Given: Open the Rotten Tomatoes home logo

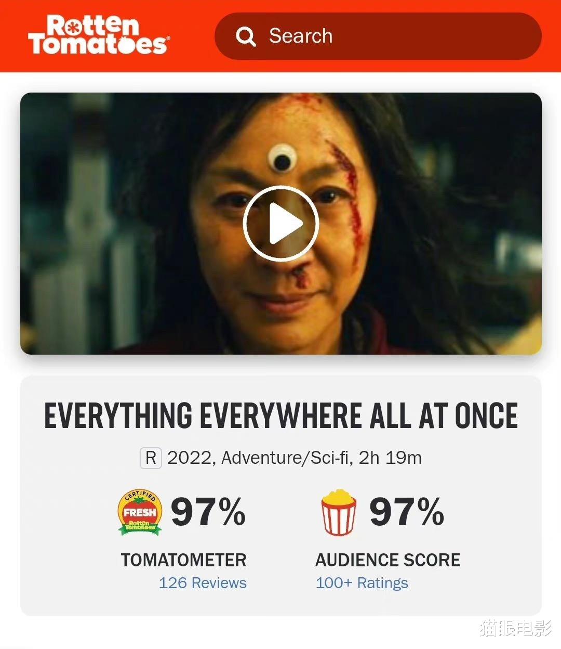Looking at the screenshot, I should [x=99, y=35].
